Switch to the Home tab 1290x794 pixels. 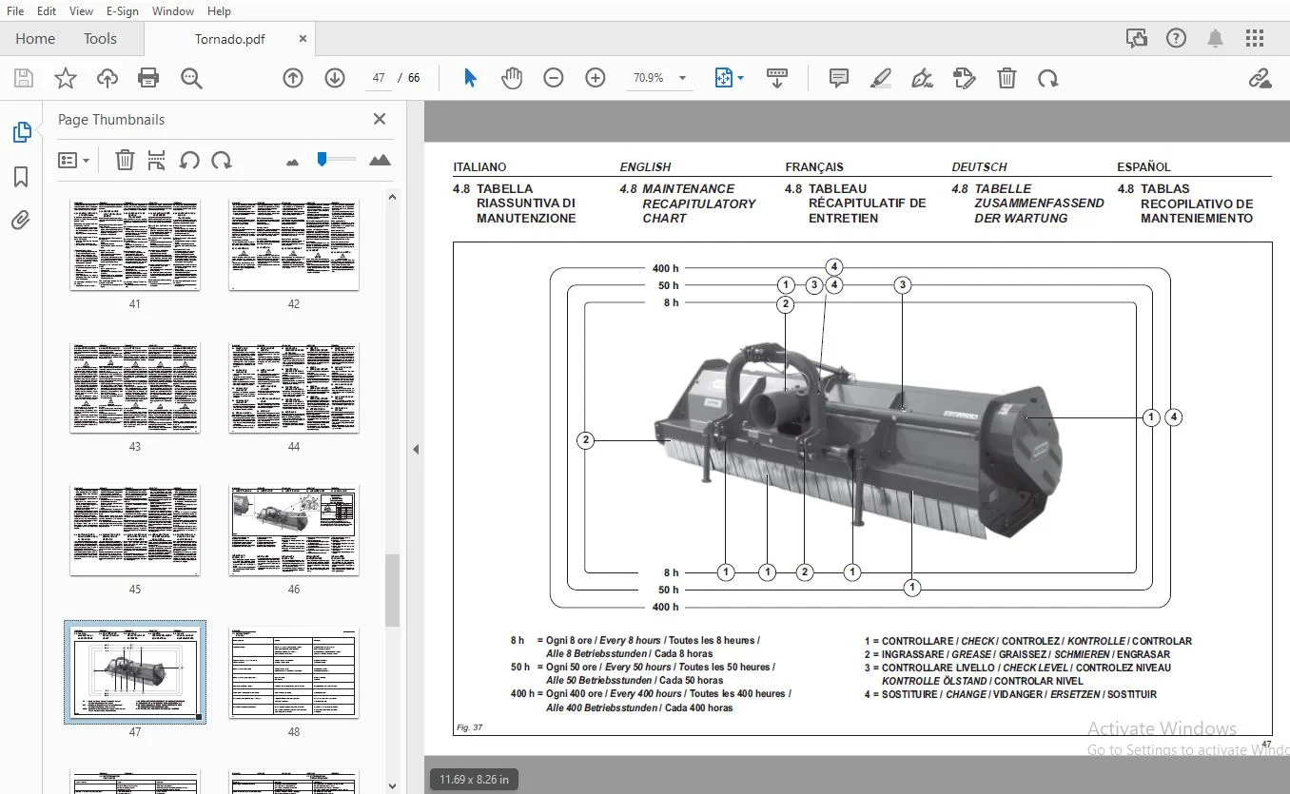[35, 39]
